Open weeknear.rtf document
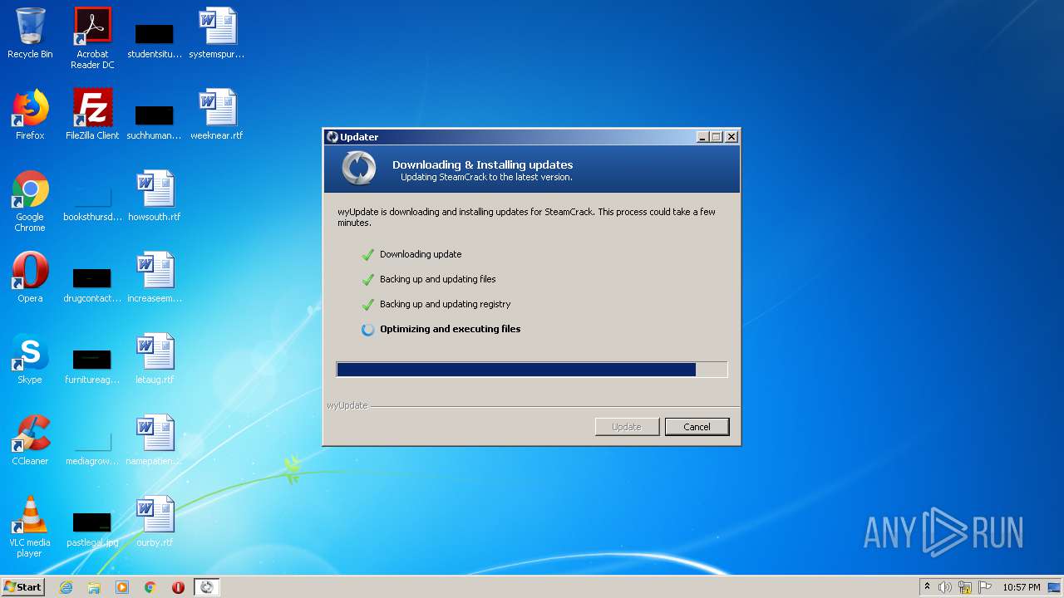The height and width of the screenshot is (598, 1064). tap(217, 115)
